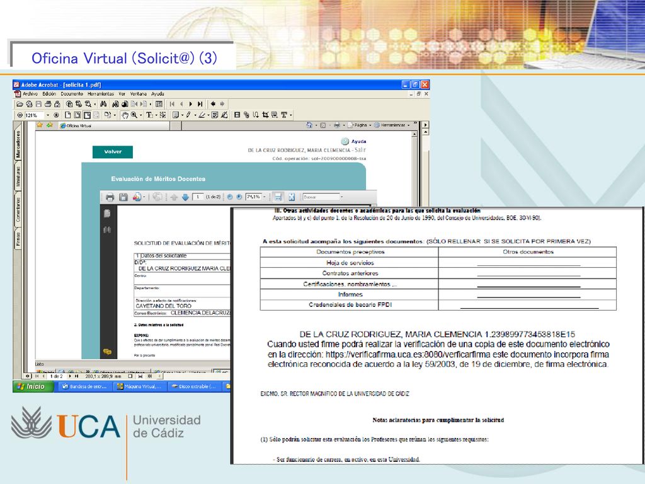Go to previous view black left arrow
645x484 pixels.
coord(213,104)
